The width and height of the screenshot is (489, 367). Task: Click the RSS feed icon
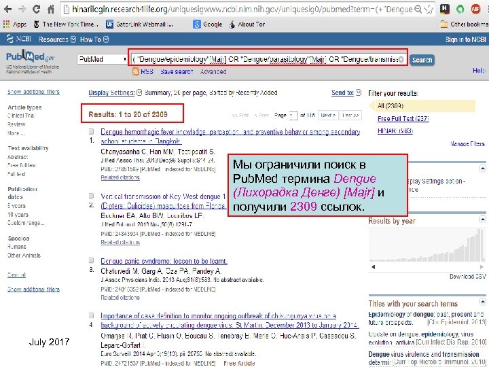[x=135, y=71]
